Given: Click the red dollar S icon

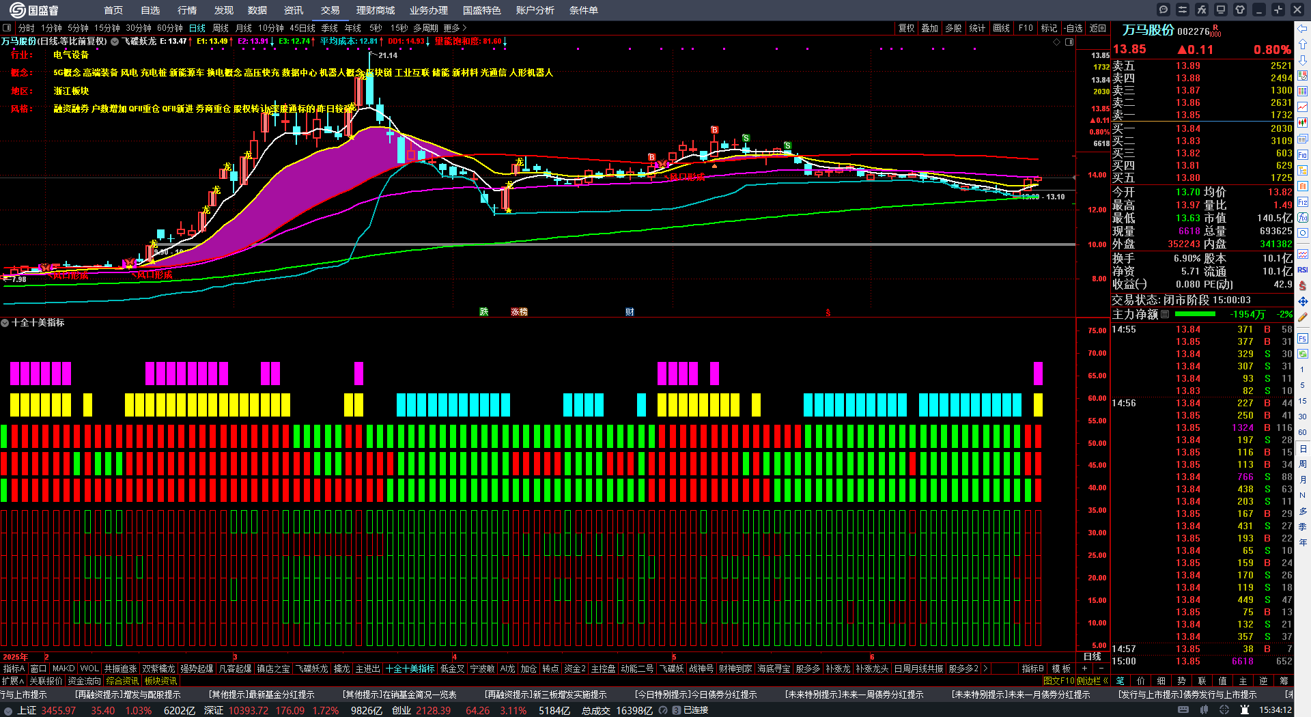Looking at the screenshot, I should click(1303, 285).
